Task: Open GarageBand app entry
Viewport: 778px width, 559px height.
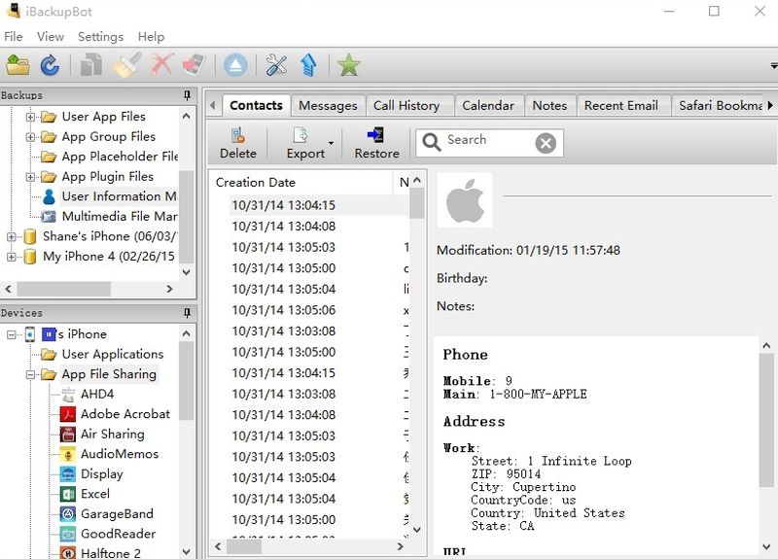Action: pyautogui.click(x=107, y=514)
